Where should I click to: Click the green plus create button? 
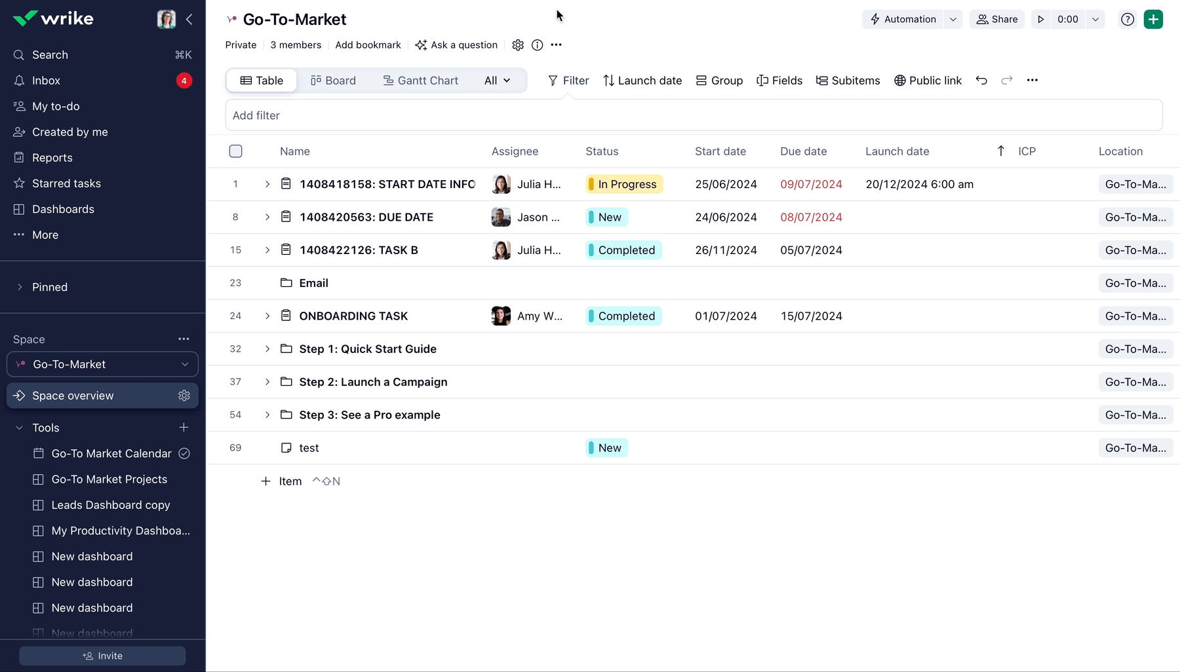pyautogui.click(x=1153, y=20)
